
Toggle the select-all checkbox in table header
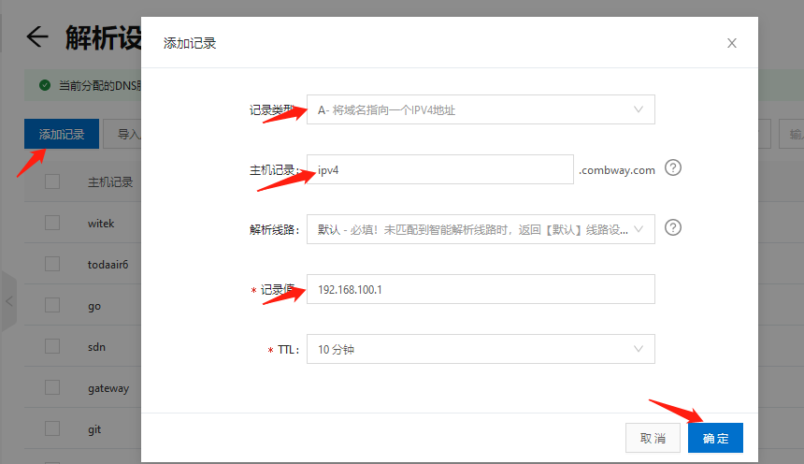point(52,181)
